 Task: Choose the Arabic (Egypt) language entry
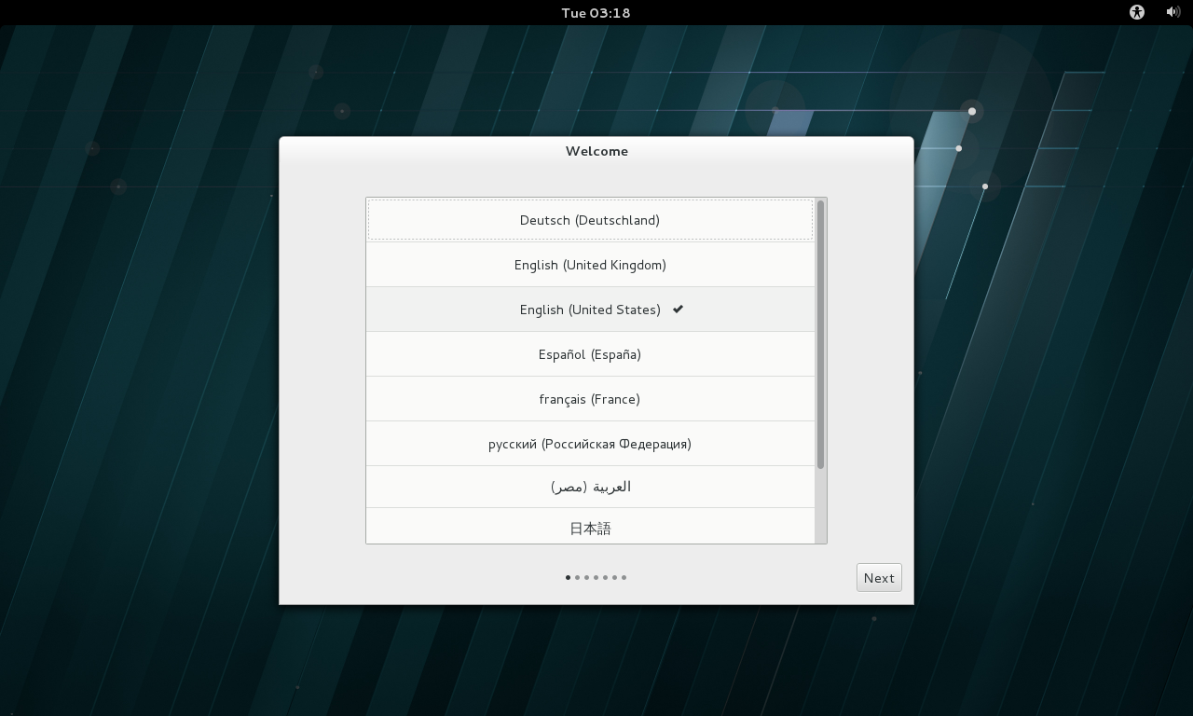(x=589, y=487)
